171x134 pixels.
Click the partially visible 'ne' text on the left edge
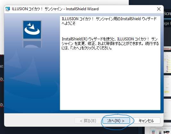point(2,66)
